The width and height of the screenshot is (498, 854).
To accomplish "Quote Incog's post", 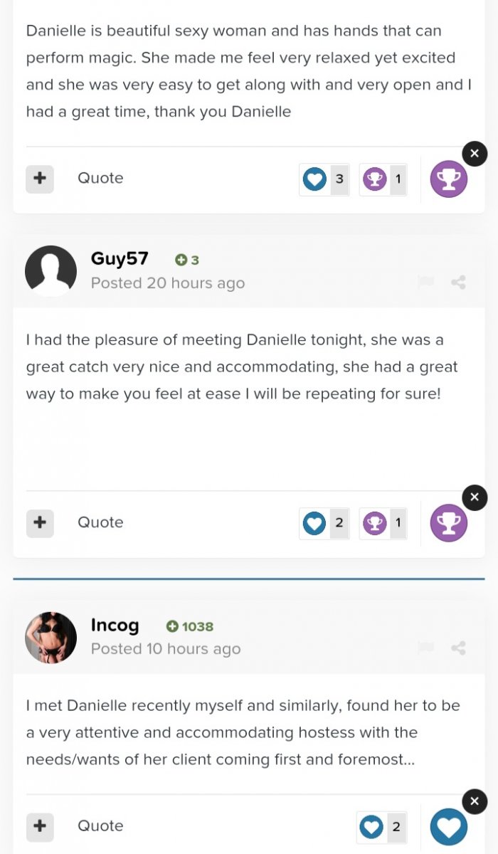I will coord(100,826).
